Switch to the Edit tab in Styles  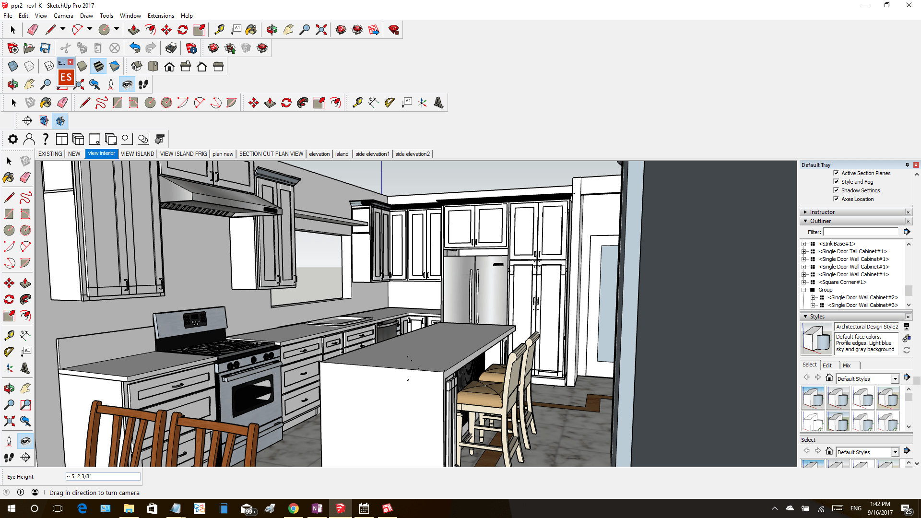pos(827,365)
